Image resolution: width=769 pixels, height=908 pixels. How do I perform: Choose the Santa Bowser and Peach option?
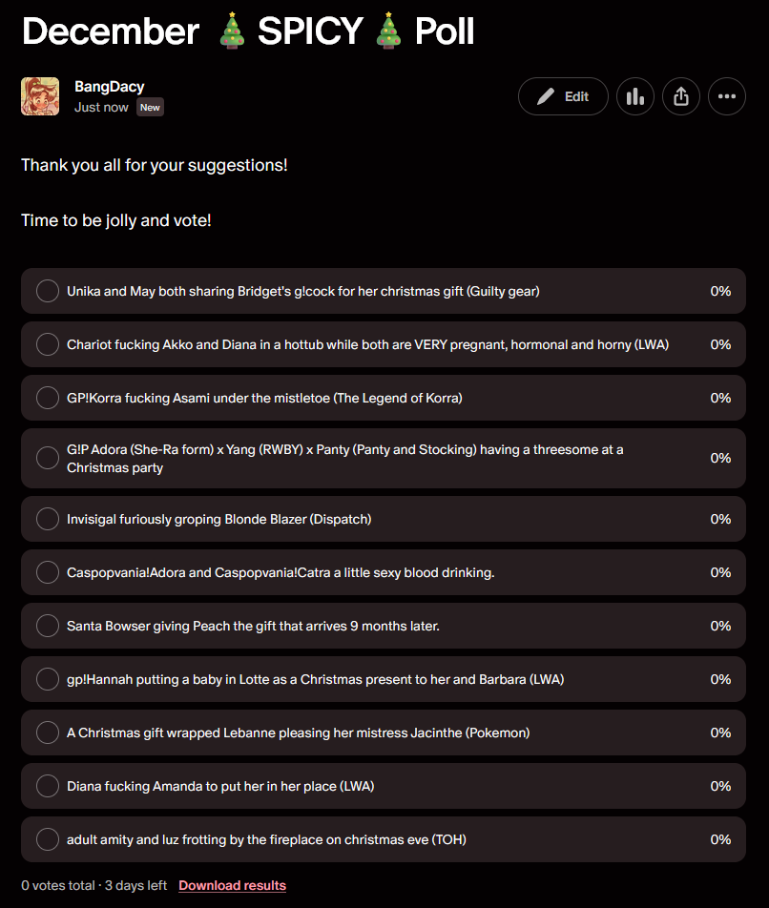[48, 626]
